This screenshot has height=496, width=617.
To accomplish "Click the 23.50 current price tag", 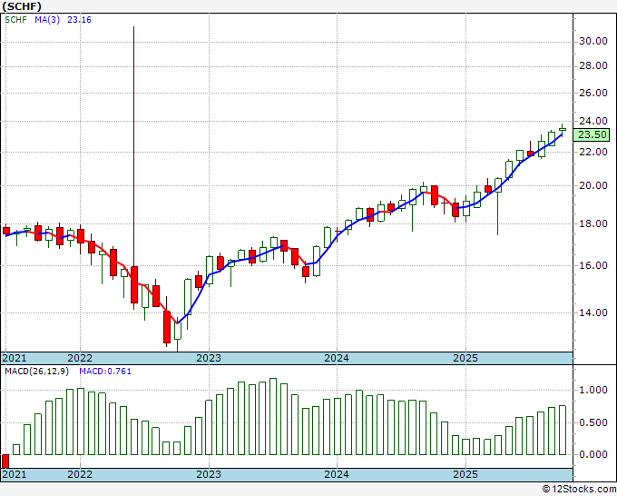I will [x=592, y=134].
